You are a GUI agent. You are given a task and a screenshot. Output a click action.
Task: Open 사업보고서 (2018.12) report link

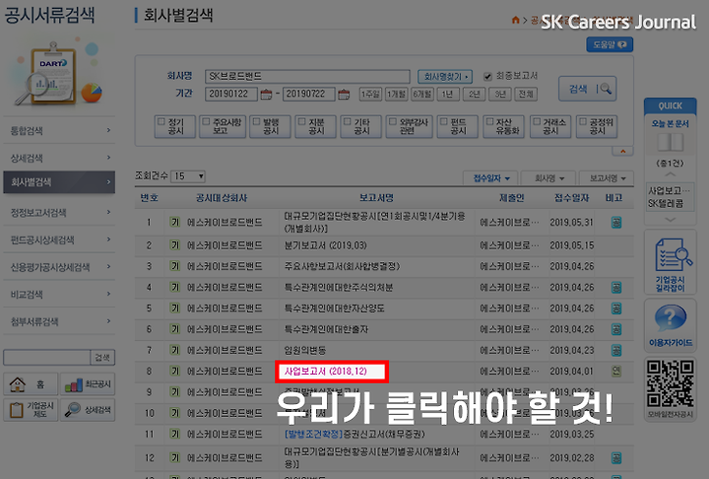click(326, 372)
